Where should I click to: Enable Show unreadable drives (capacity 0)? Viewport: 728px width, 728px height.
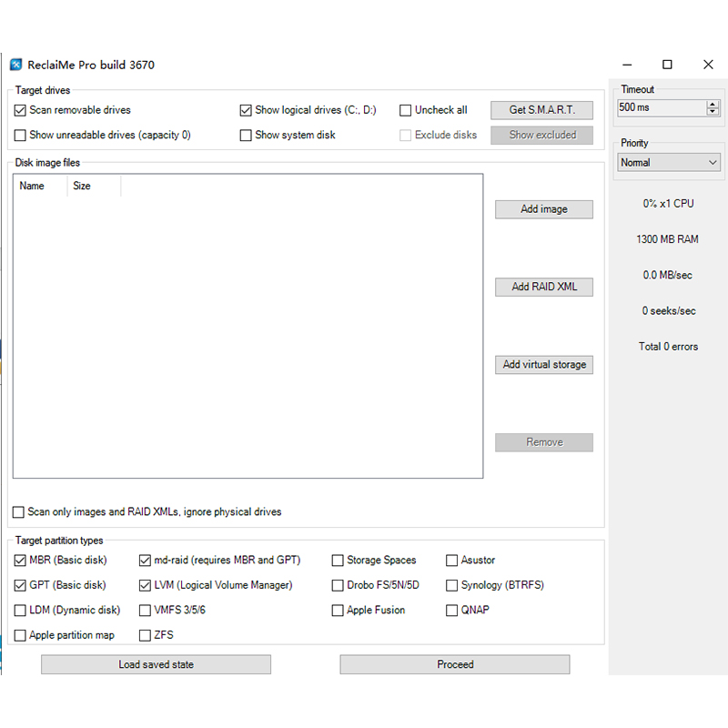point(20,135)
